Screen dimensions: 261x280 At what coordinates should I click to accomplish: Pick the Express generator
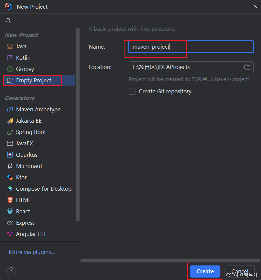39,223
